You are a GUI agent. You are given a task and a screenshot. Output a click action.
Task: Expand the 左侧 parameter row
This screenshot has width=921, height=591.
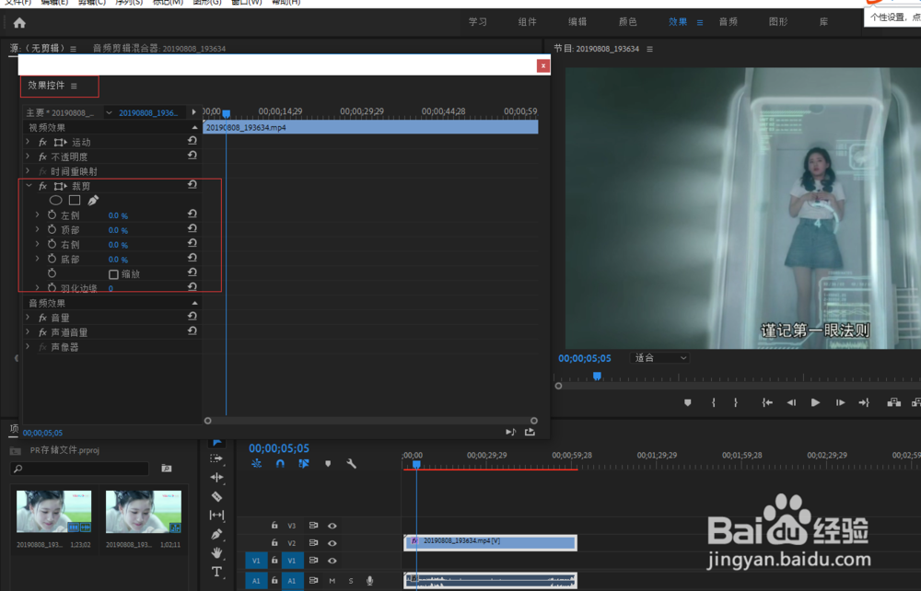[x=38, y=214]
